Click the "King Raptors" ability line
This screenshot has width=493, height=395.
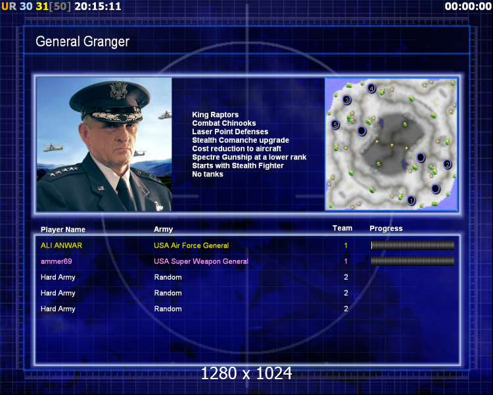216,115
